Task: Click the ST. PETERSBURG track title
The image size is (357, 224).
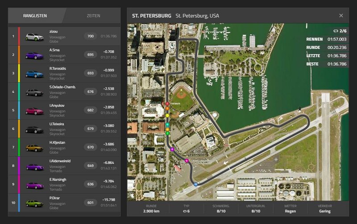Action: pyautogui.click(x=152, y=16)
